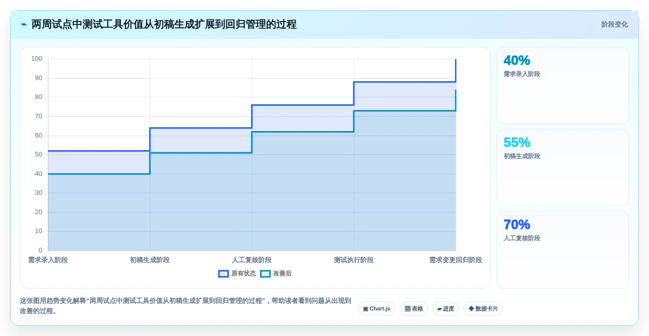
Task: Click x-axis label 测试执行阶段
Action: [354, 260]
